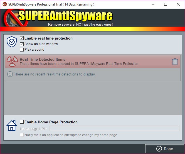Click the Home page URL input field
185x154 pixels.
coord(115,128)
